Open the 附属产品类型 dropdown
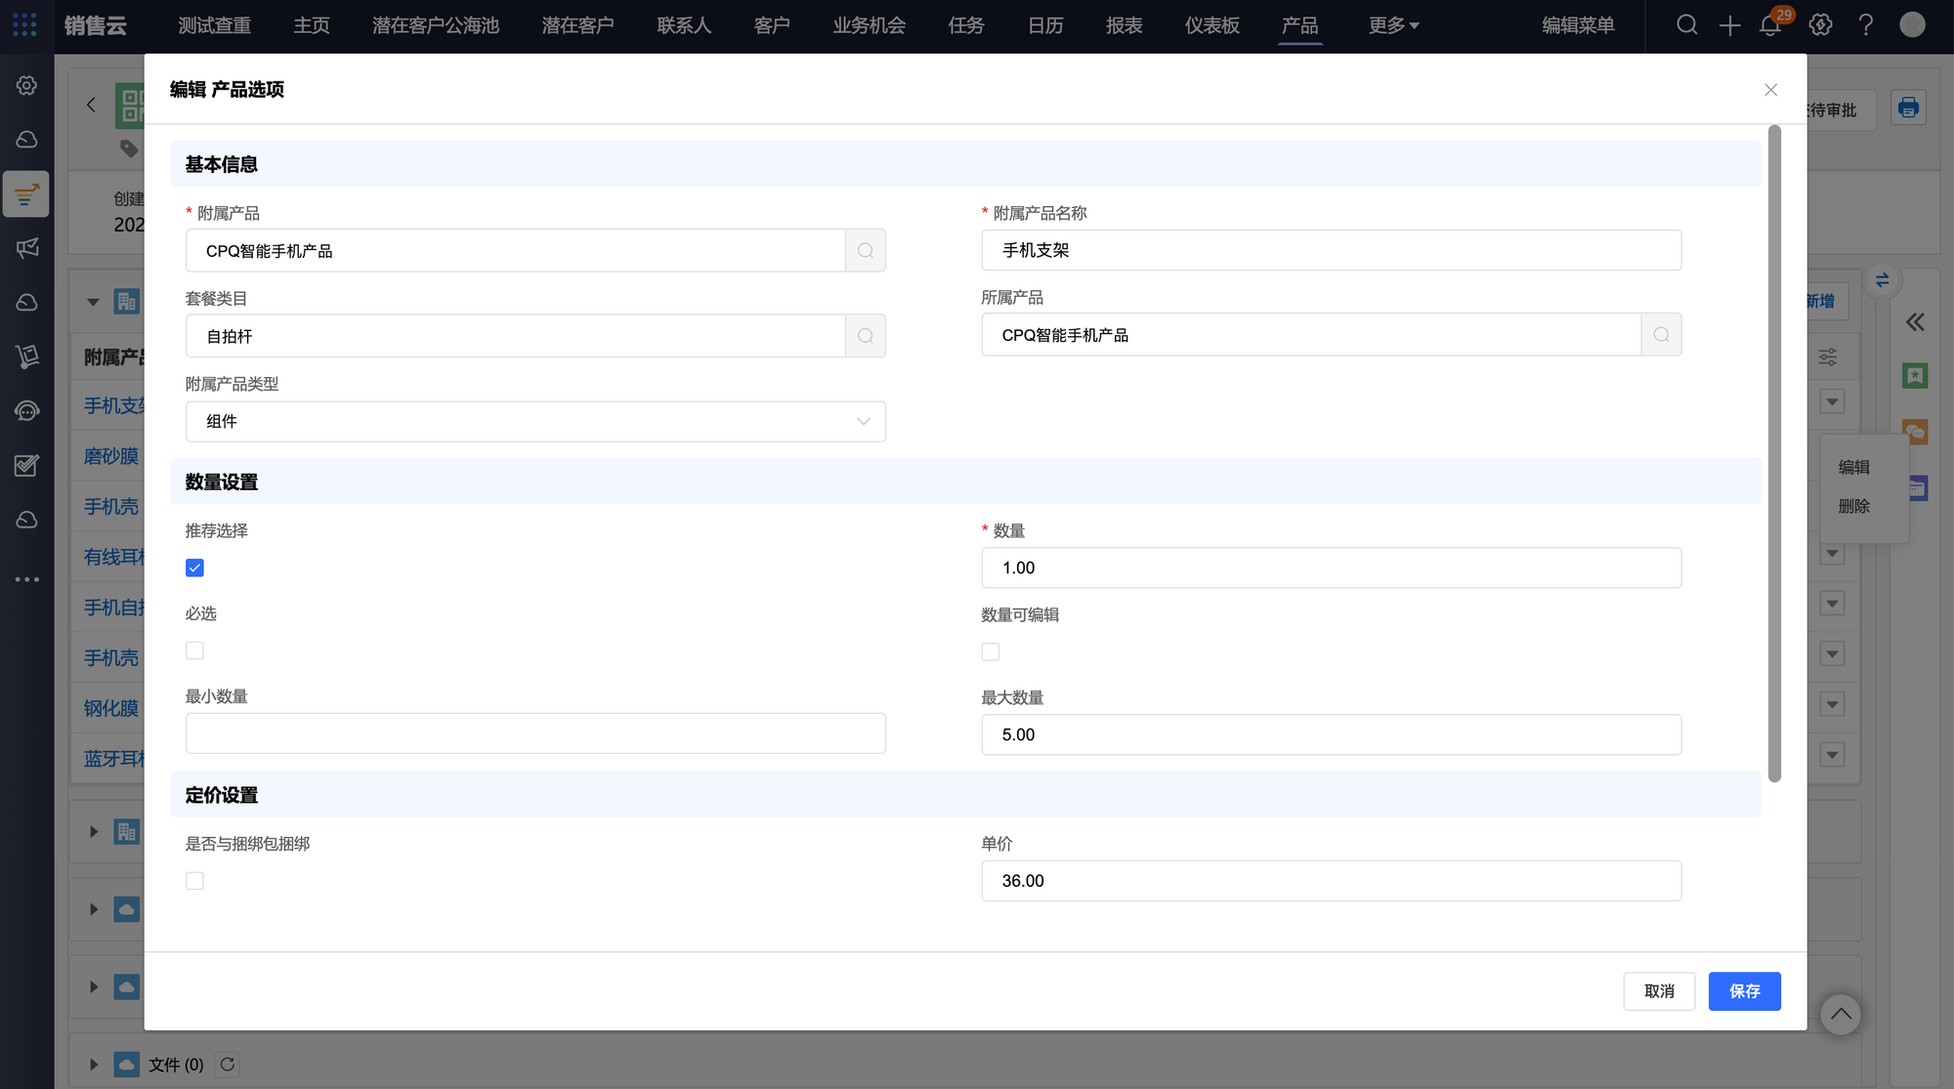 [535, 421]
